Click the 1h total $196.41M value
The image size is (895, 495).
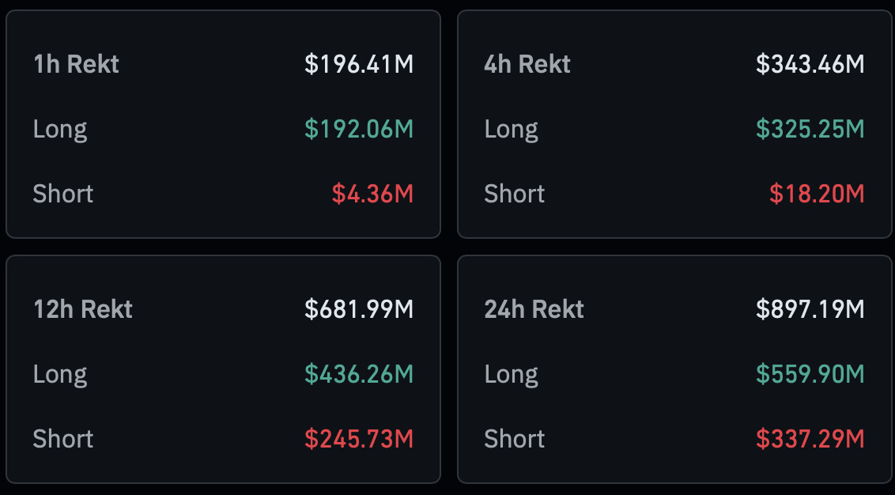coord(359,64)
